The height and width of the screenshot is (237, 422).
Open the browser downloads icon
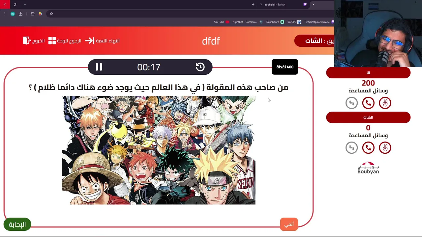pos(21,14)
